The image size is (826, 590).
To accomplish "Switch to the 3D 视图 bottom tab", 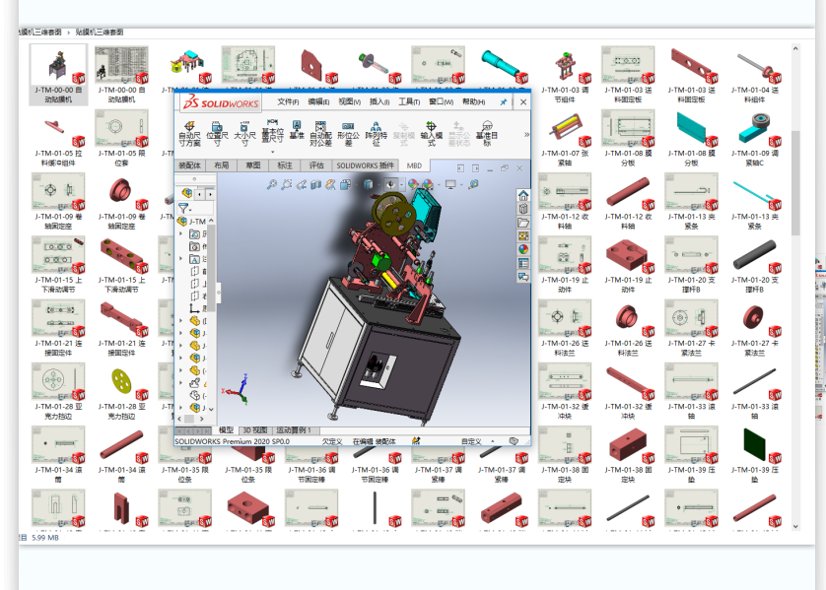I will point(255,430).
